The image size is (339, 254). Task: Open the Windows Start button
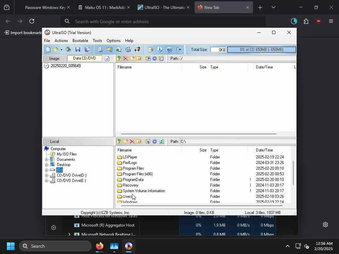11,246
